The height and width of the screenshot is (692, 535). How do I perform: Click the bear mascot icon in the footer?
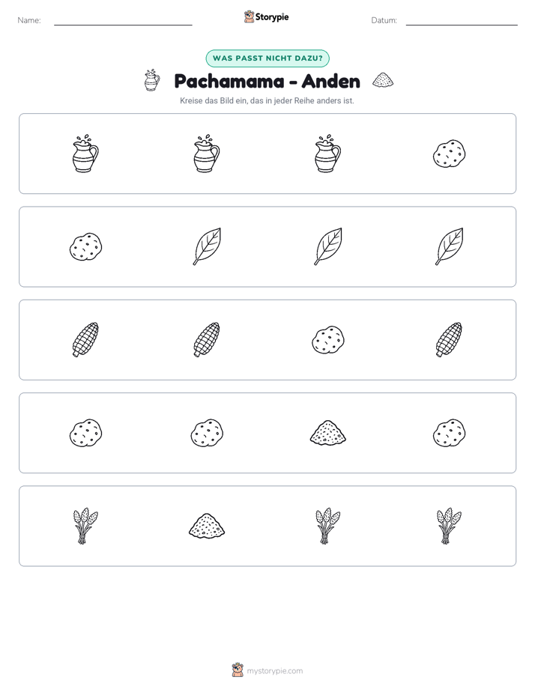pos(238,670)
